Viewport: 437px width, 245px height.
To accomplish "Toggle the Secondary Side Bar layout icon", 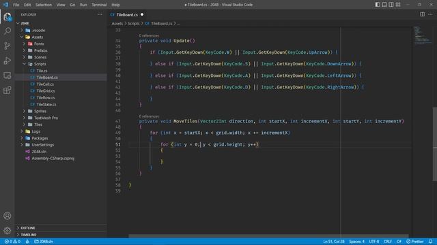I will click(391, 5).
